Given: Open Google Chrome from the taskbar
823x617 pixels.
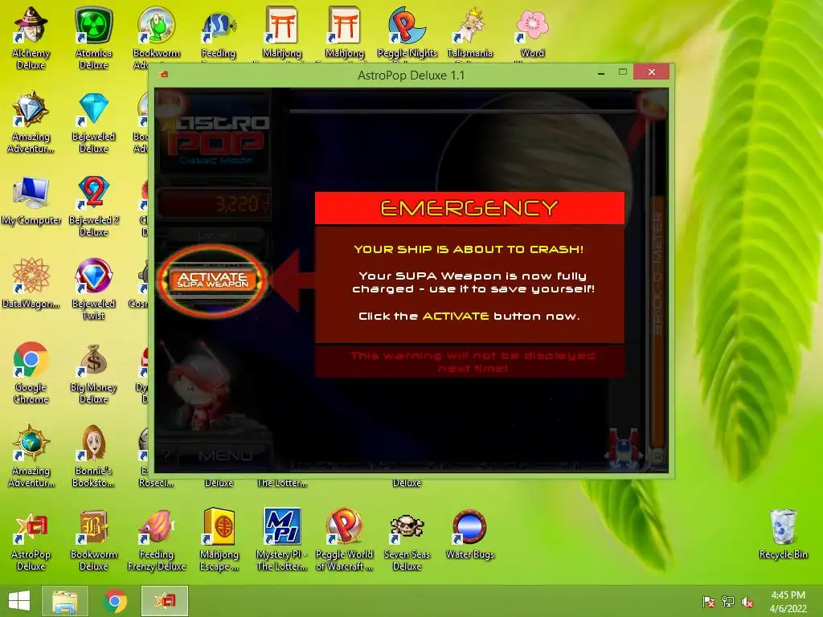Looking at the screenshot, I should (116, 601).
